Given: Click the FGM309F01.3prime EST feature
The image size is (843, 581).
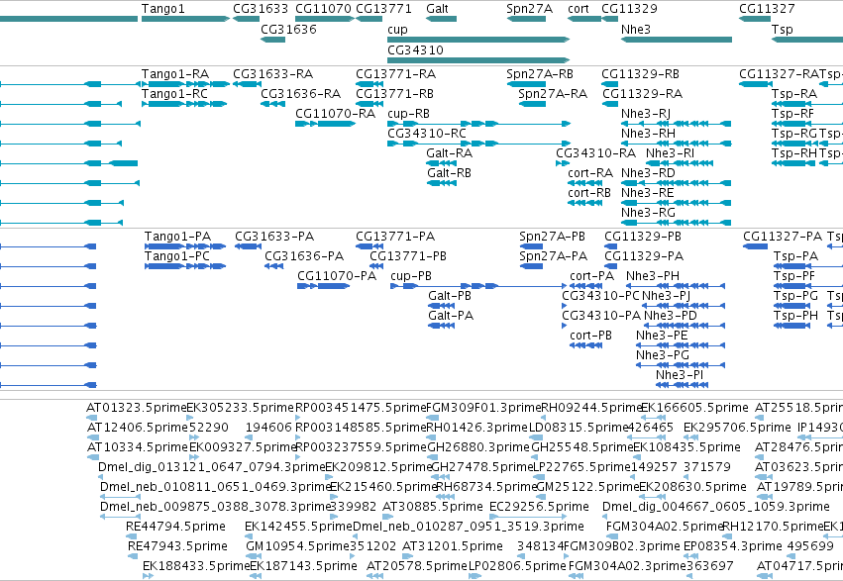Looking at the screenshot, I should (x=432, y=418).
